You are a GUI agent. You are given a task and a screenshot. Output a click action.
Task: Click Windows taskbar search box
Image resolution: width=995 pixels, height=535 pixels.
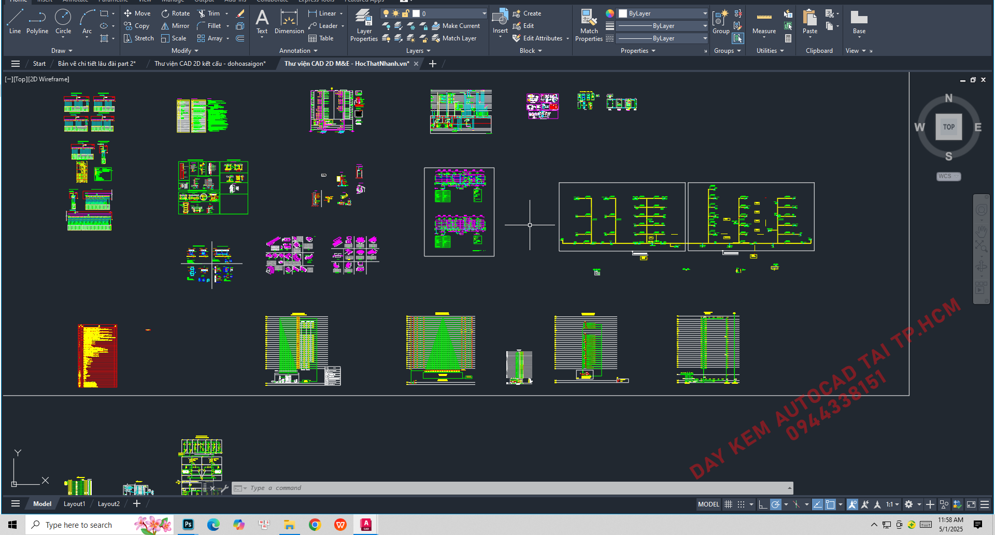click(100, 525)
